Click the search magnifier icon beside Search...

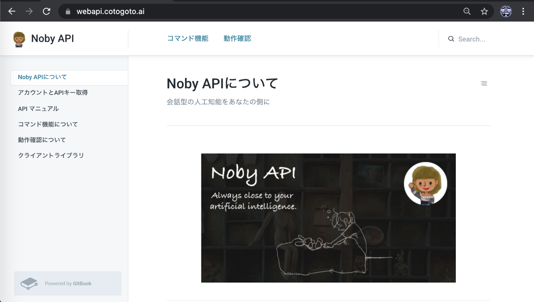451,39
